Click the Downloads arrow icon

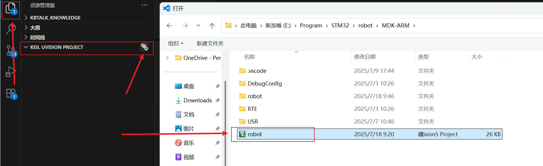pos(178,100)
